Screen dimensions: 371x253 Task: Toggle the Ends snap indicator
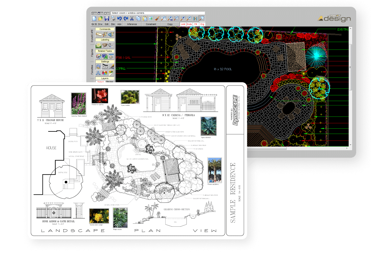(x=189, y=24)
